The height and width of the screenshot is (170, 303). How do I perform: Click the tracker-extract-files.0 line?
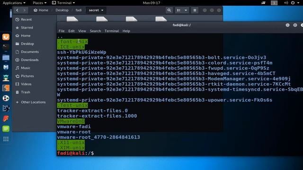(x=92, y=110)
